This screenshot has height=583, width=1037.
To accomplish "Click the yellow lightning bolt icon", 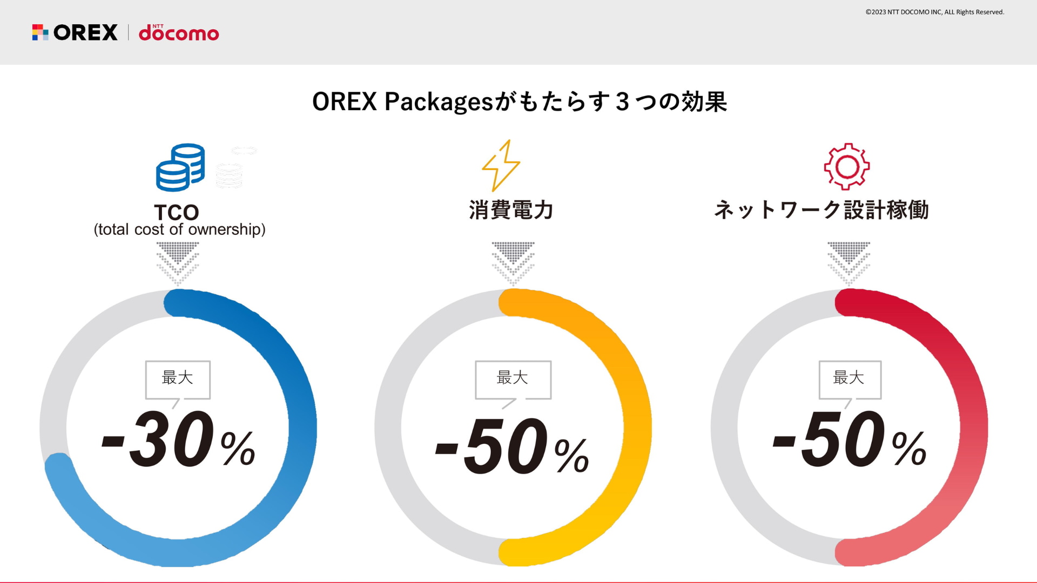I will 501,166.
